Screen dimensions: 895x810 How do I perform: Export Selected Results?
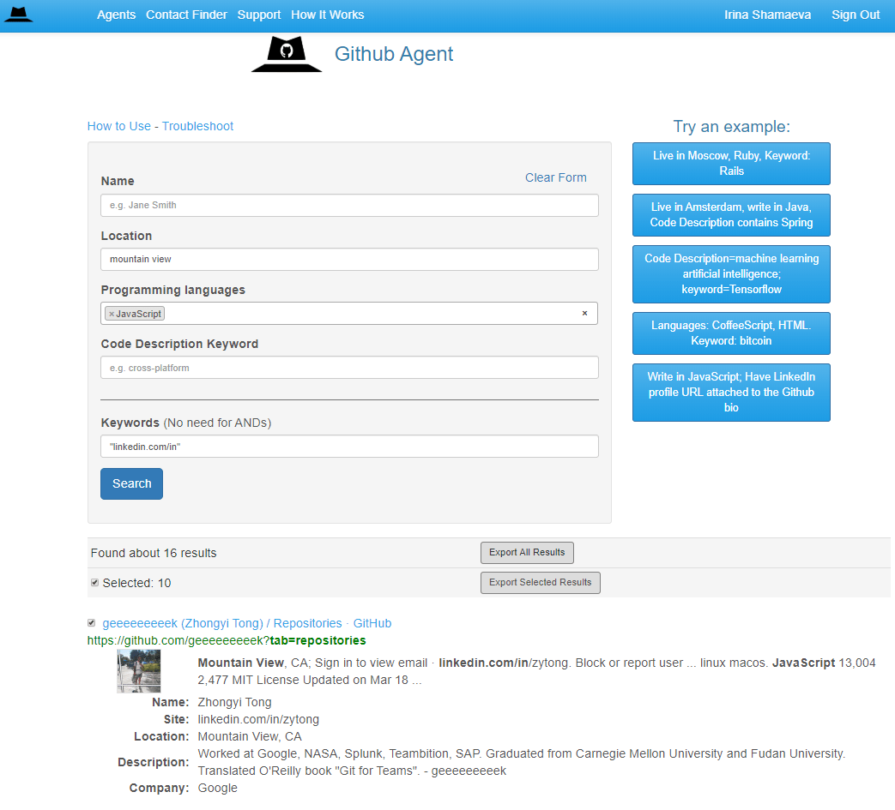(x=540, y=582)
